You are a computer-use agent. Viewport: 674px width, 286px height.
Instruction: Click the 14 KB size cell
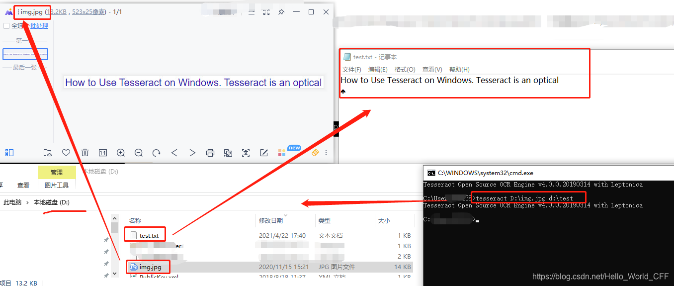[x=404, y=267]
